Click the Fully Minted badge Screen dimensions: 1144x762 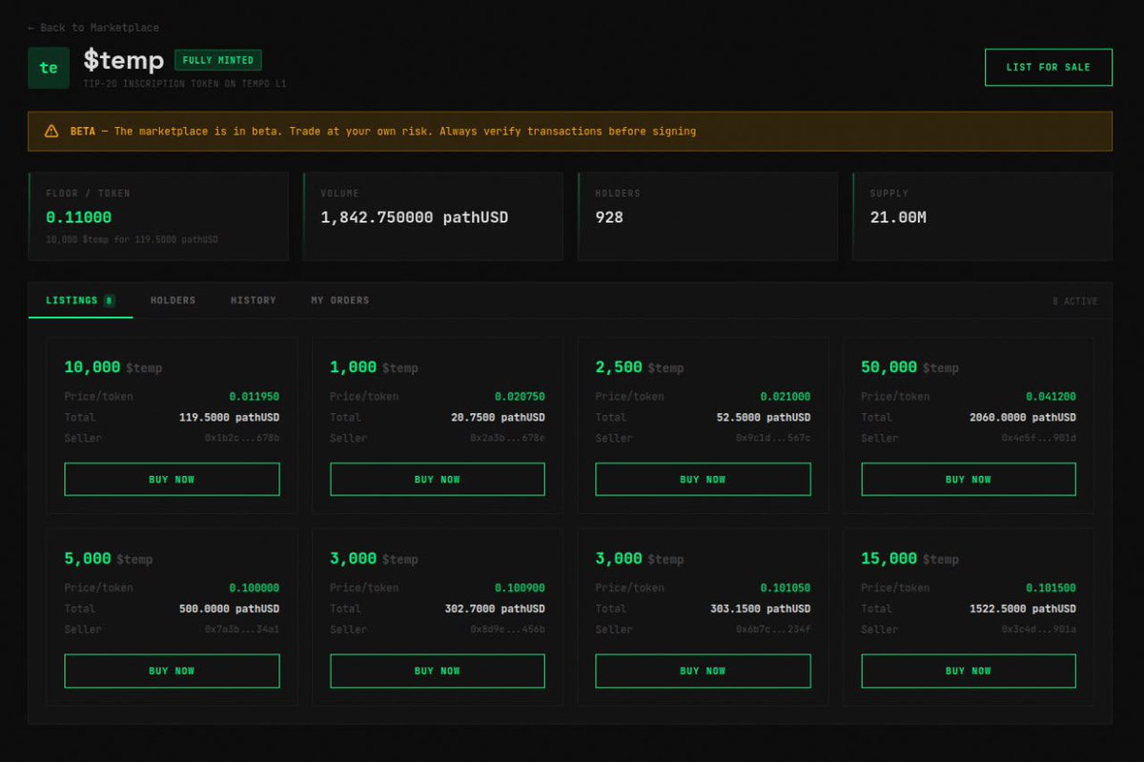point(218,60)
